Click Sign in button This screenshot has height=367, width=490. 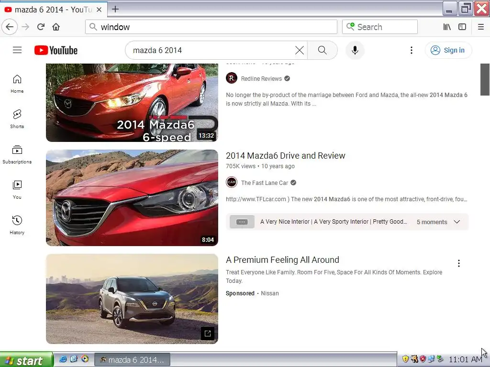click(x=448, y=50)
